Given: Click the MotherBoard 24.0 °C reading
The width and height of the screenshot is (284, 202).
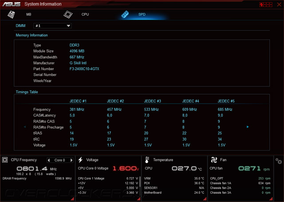Looking at the screenshot, I should [x=199, y=193].
